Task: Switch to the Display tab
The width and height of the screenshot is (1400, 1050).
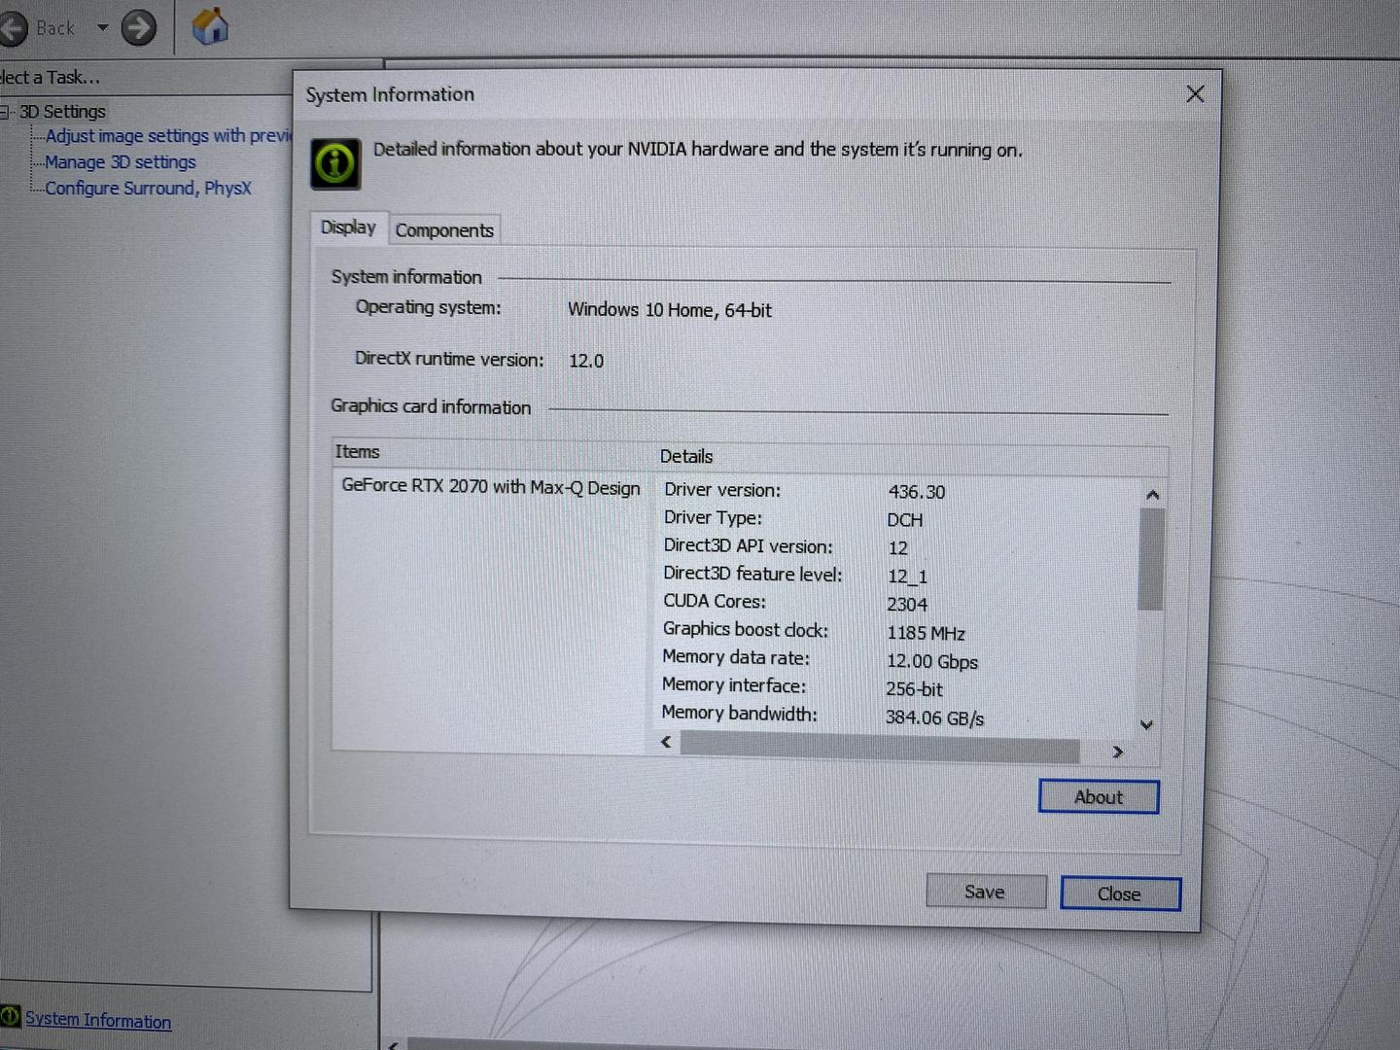Action: click(x=348, y=227)
